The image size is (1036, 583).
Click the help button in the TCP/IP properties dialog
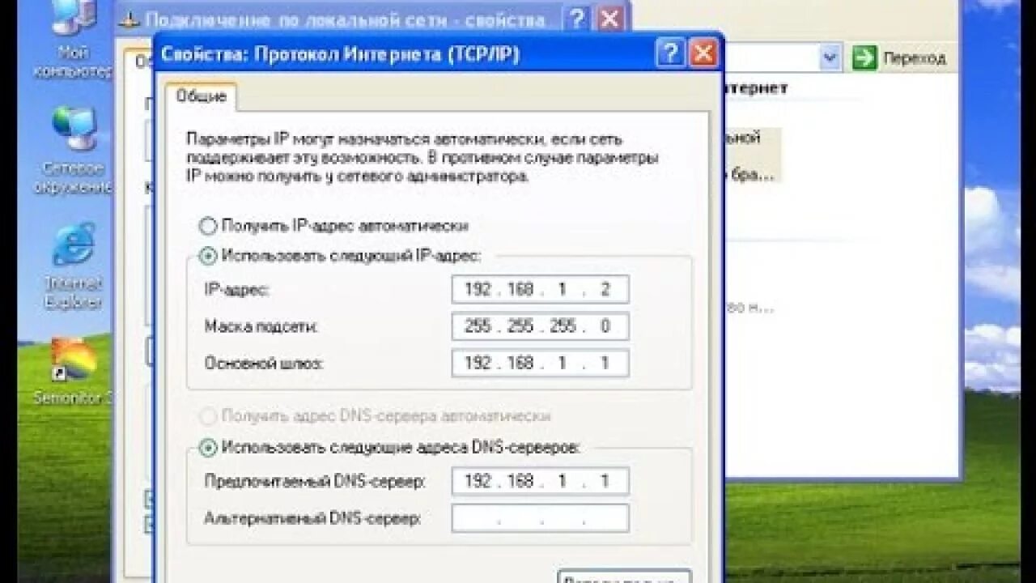tap(670, 54)
